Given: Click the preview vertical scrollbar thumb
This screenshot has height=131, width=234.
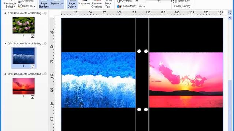Looking at the screenshot, I should (x=230, y=106).
